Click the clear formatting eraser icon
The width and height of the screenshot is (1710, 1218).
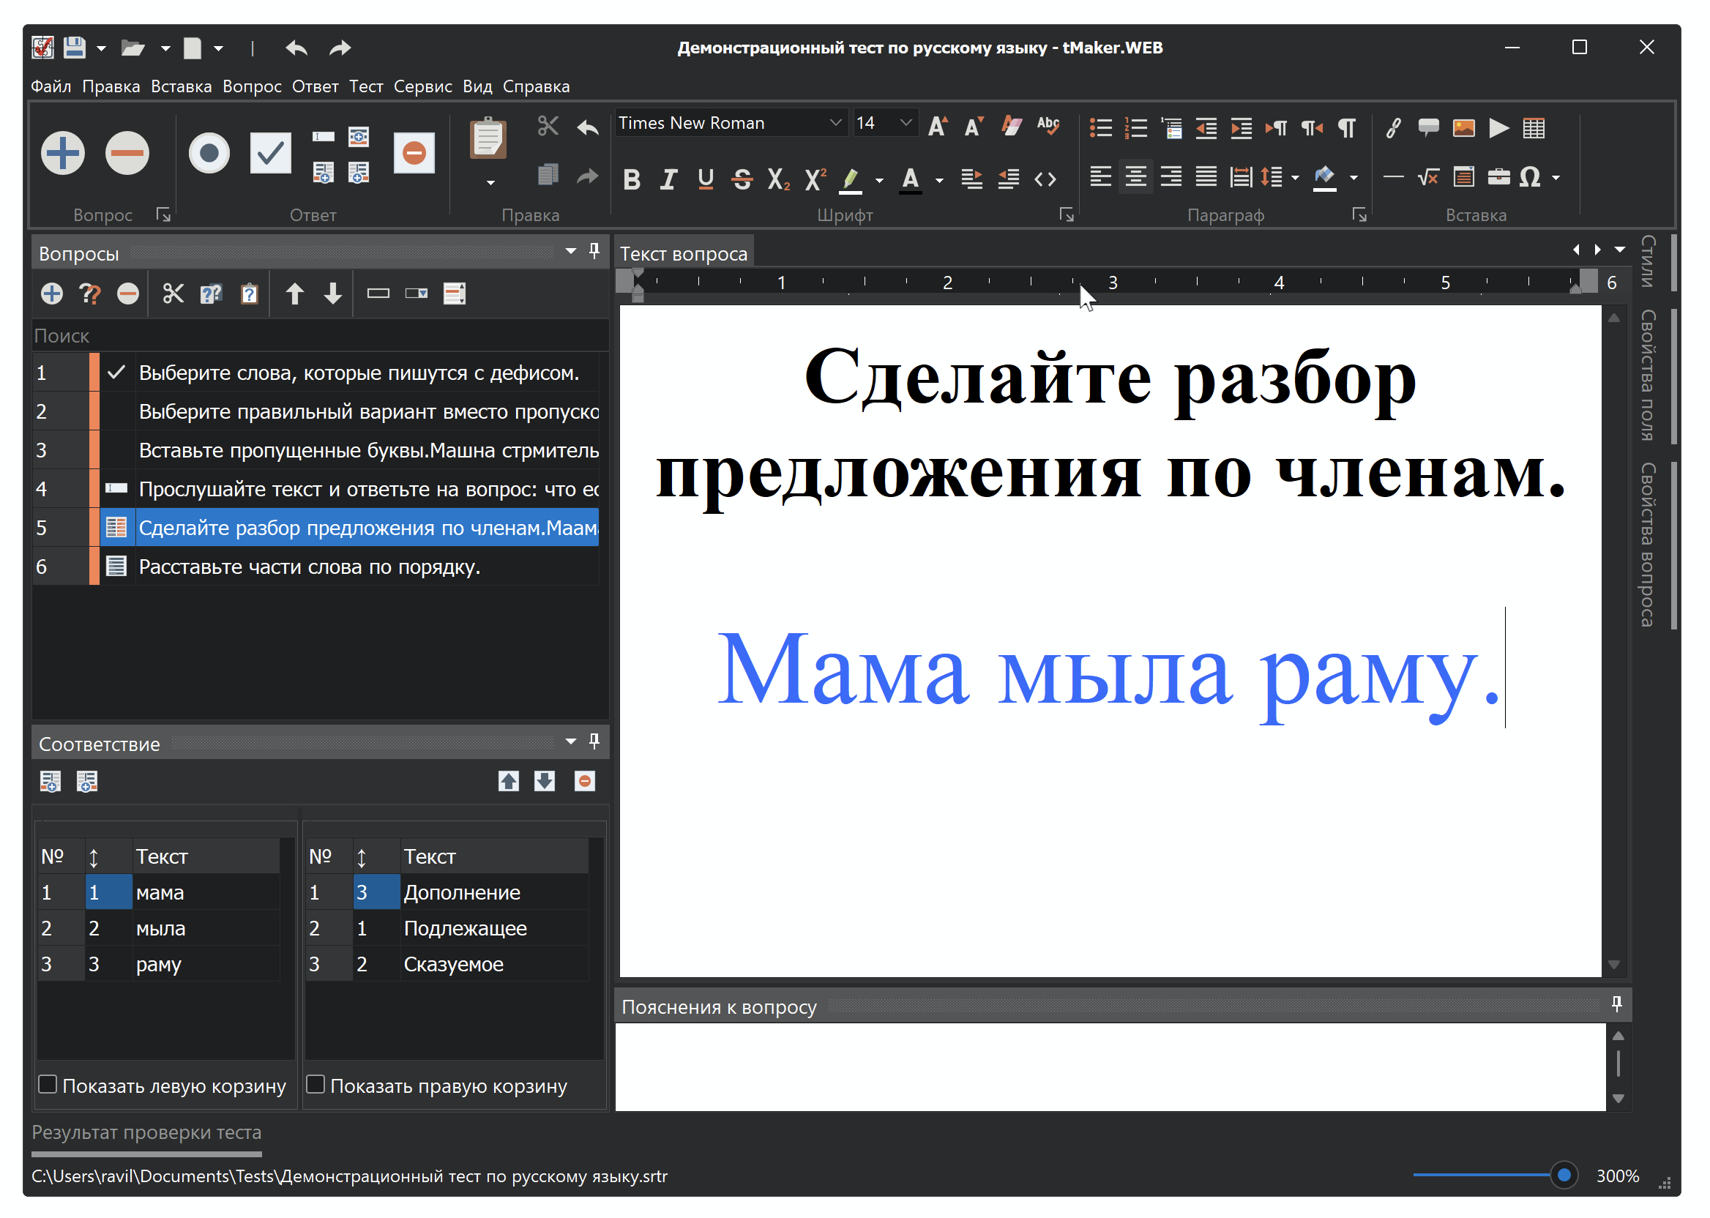coord(1012,126)
